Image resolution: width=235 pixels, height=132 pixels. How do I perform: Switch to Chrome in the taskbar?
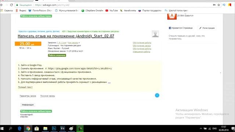[28, 129]
